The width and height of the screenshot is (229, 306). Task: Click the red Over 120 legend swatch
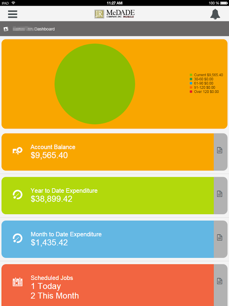click(x=191, y=92)
